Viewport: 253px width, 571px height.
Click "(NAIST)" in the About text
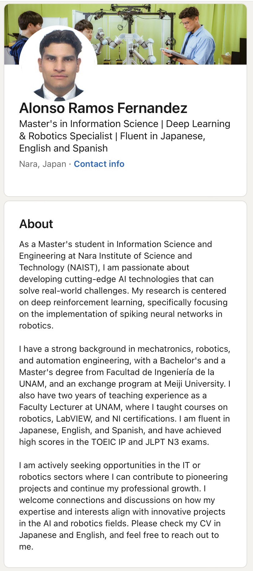(x=84, y=268)
